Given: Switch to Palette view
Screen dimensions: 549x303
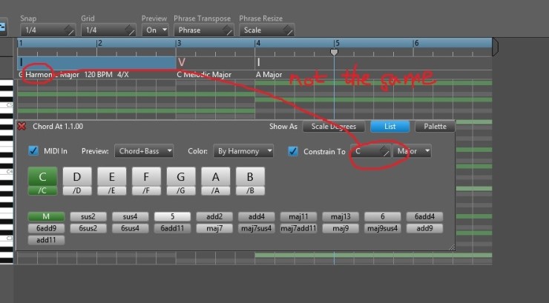Looking at the screenshot, I should tap(435, 126).
